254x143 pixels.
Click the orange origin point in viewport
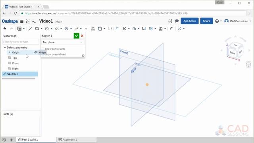click(x=147, y=85)
